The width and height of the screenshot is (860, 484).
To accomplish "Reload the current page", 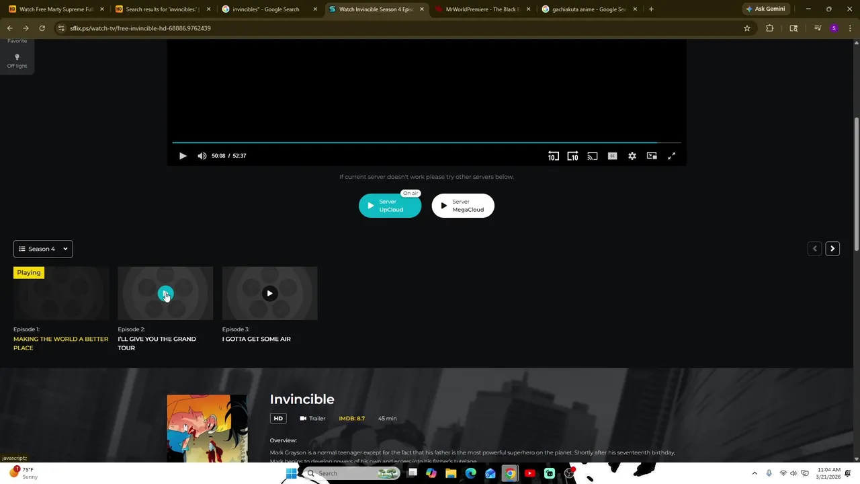I will [x=42, y=28].
